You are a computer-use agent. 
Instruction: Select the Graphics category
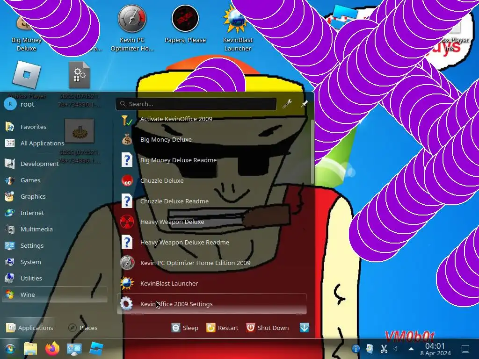(55, 197)
